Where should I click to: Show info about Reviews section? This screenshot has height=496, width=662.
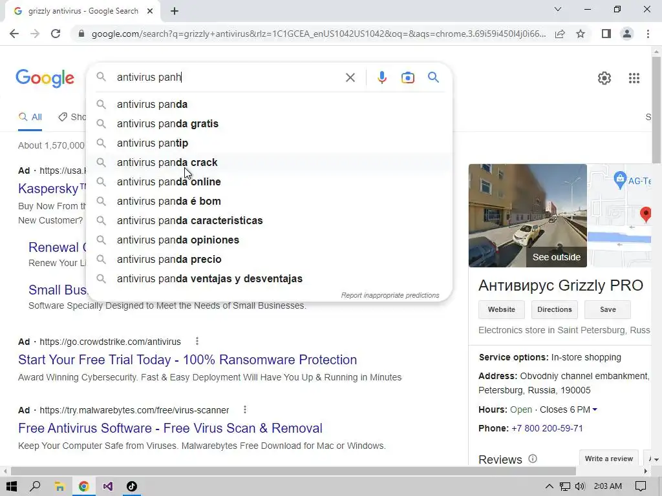533,459
